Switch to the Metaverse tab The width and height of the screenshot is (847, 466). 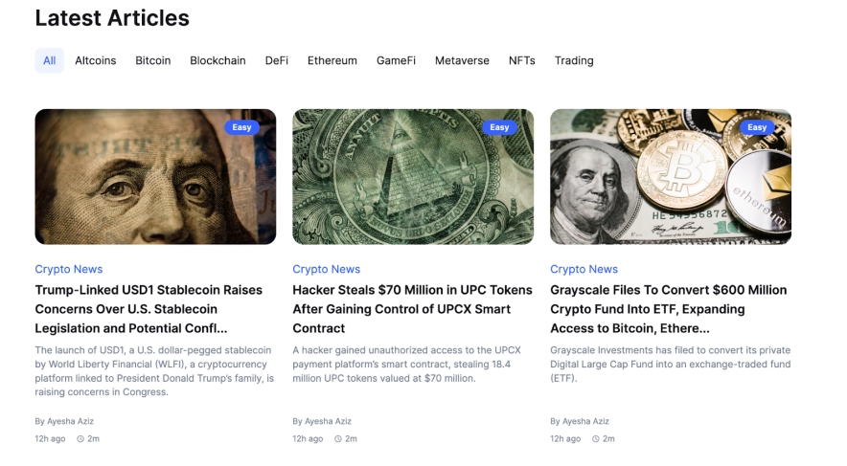click(x=462, y=60)
